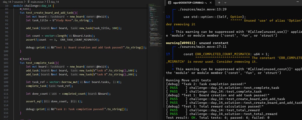
Task: Click 'Running Move unit tests' in terminal
Action: pyautogui.click(x=189, y=80)
